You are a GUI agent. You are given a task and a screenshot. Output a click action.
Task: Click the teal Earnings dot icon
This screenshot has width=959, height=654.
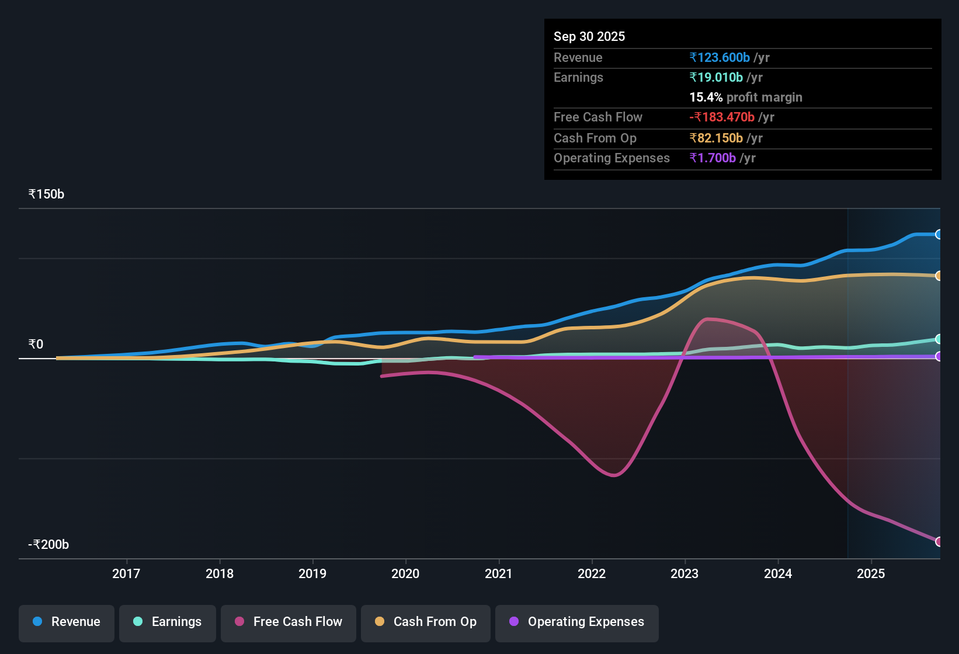[x=137, y=622]
